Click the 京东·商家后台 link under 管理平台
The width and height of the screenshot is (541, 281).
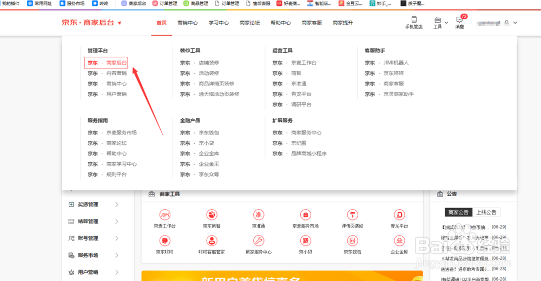coord(107,63)
